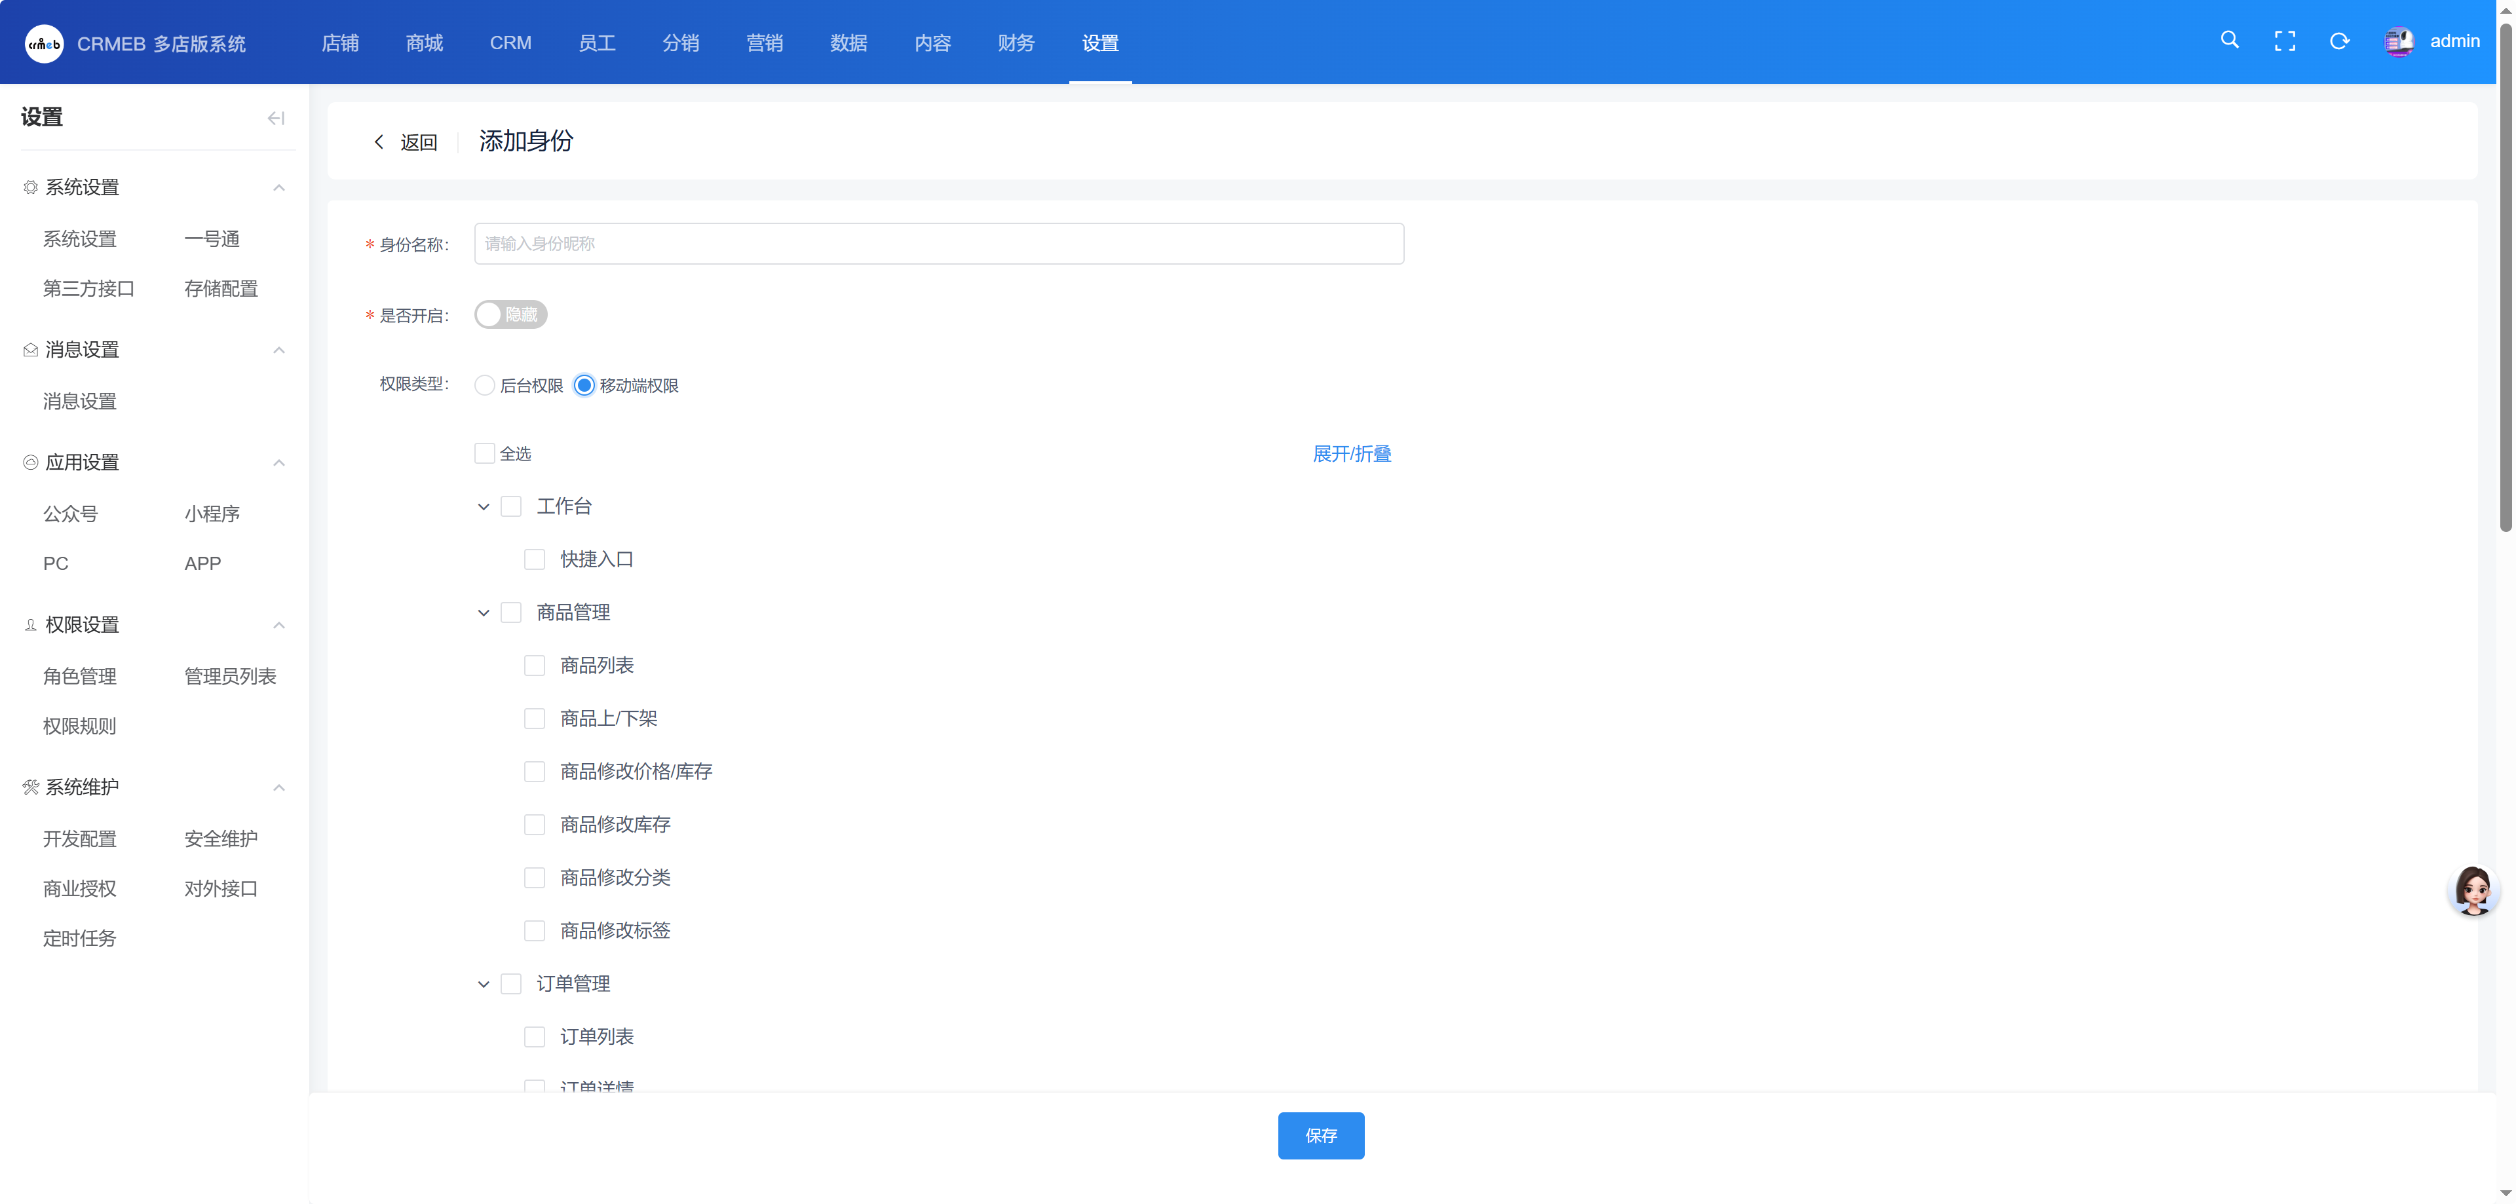Collapse the 权限设置 sidebar section

(278, 625)
